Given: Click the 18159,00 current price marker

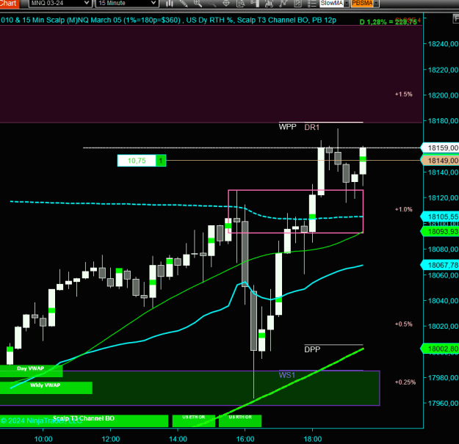Looking at the screenshot, I should pyautogui.click(x=440, y=148).
